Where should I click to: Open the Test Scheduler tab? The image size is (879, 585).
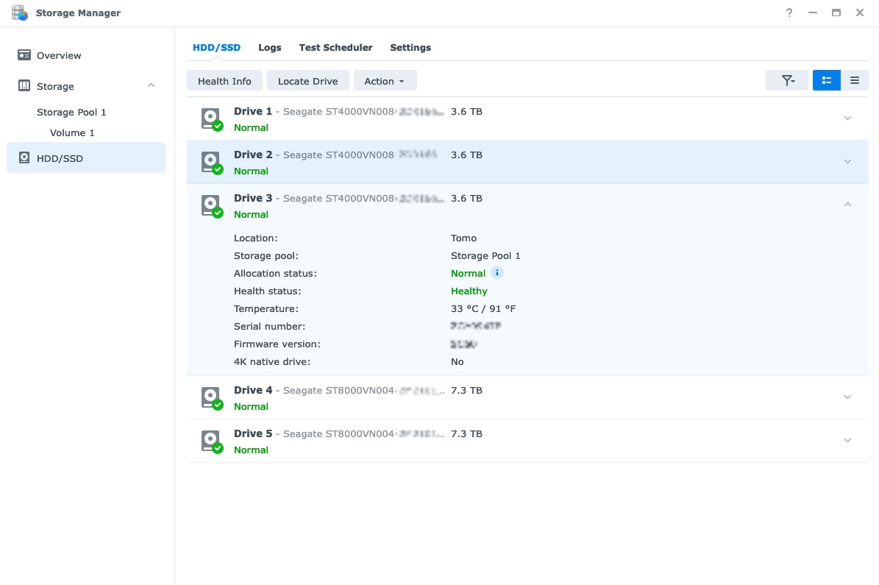(335, 47)
